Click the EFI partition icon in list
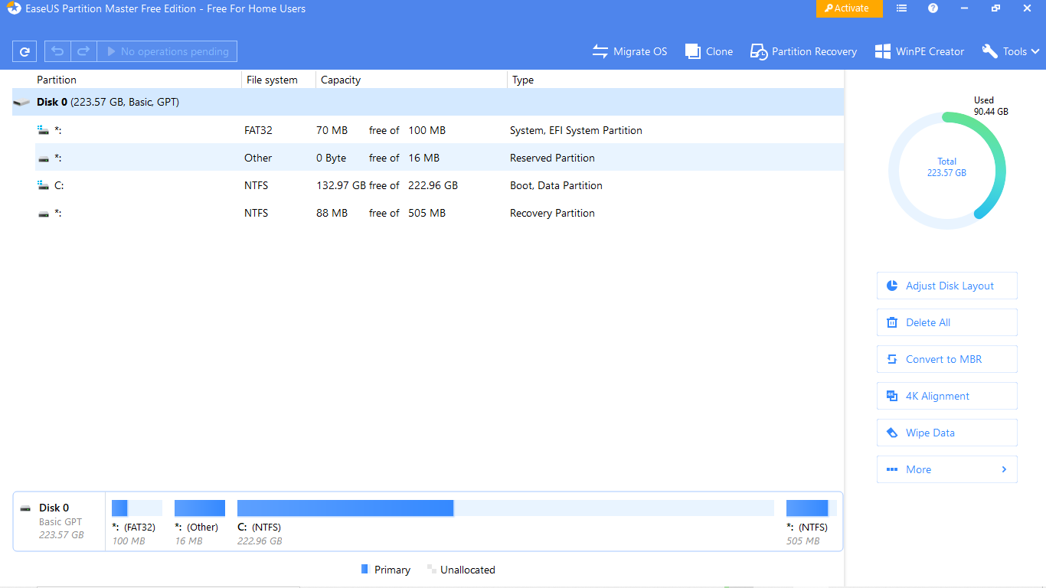This screenshot has width=1046, height=588. point(44,130)
